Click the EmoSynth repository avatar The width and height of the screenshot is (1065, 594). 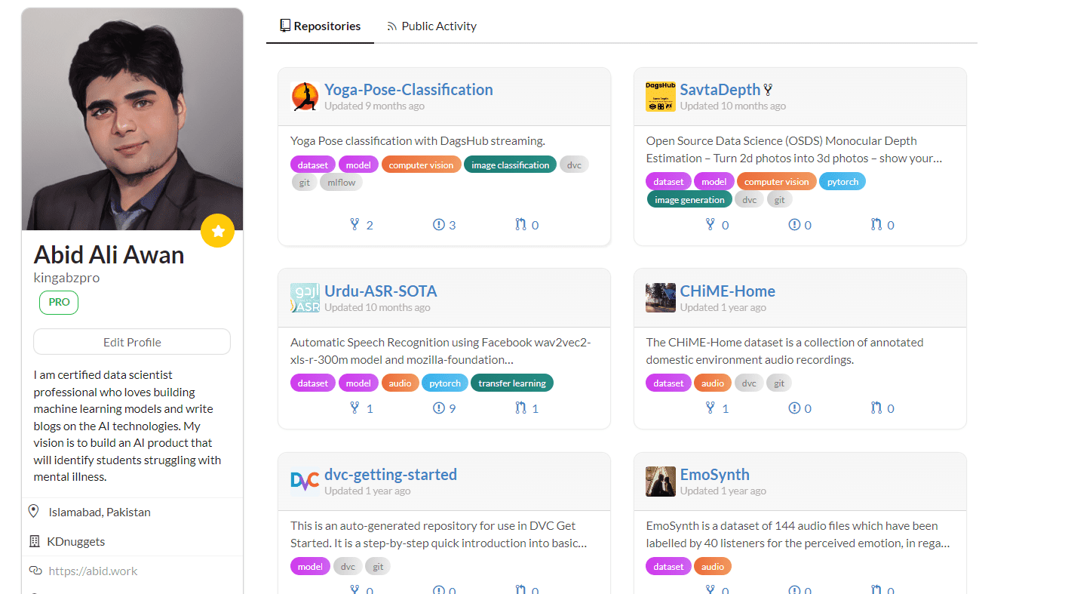pos(660,482)
